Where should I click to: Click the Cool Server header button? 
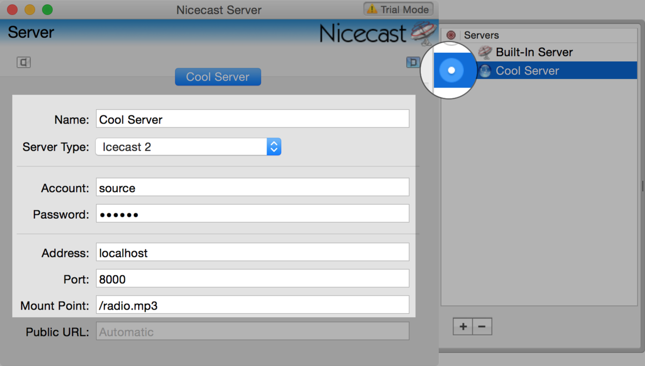218,76
